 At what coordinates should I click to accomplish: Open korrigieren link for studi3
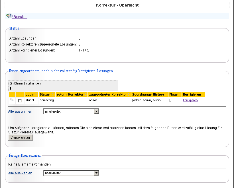190,100
